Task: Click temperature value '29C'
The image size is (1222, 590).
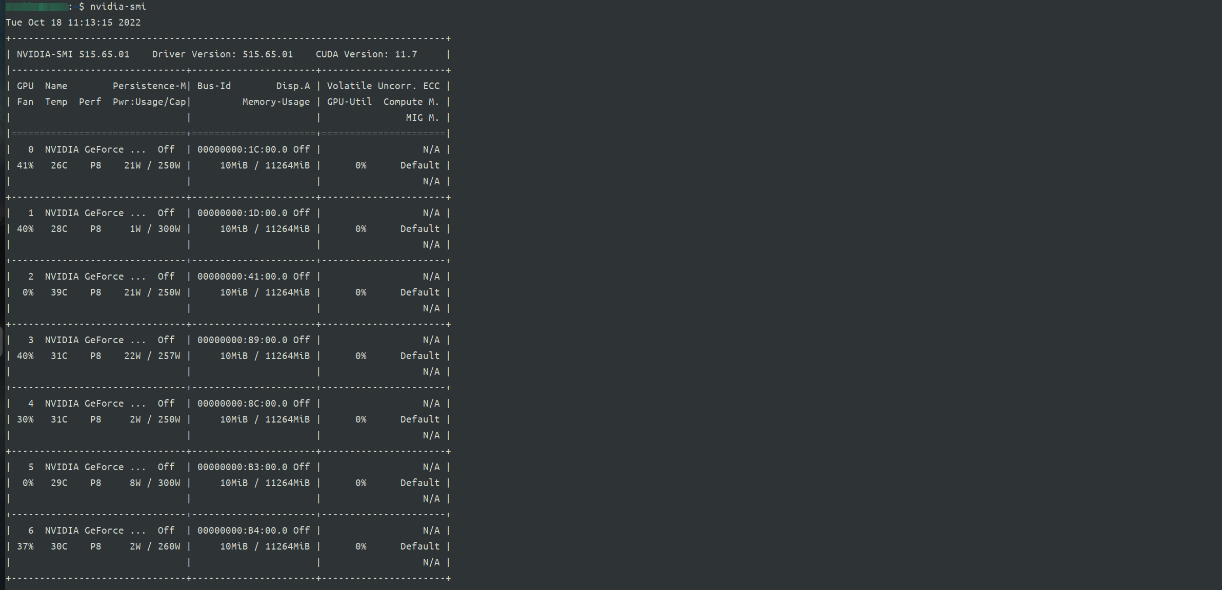Action: coord(59,483)
